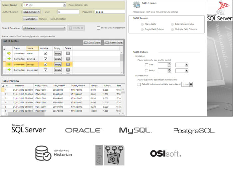This screenshot has width=233, height=178.
Task: Open the rebuild index time picker icon
Action: tap(191, 84)
